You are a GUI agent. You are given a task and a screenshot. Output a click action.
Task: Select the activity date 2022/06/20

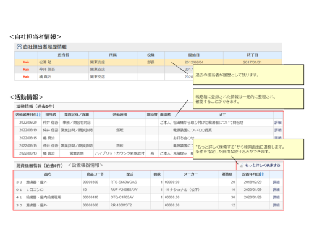[28, 123]
